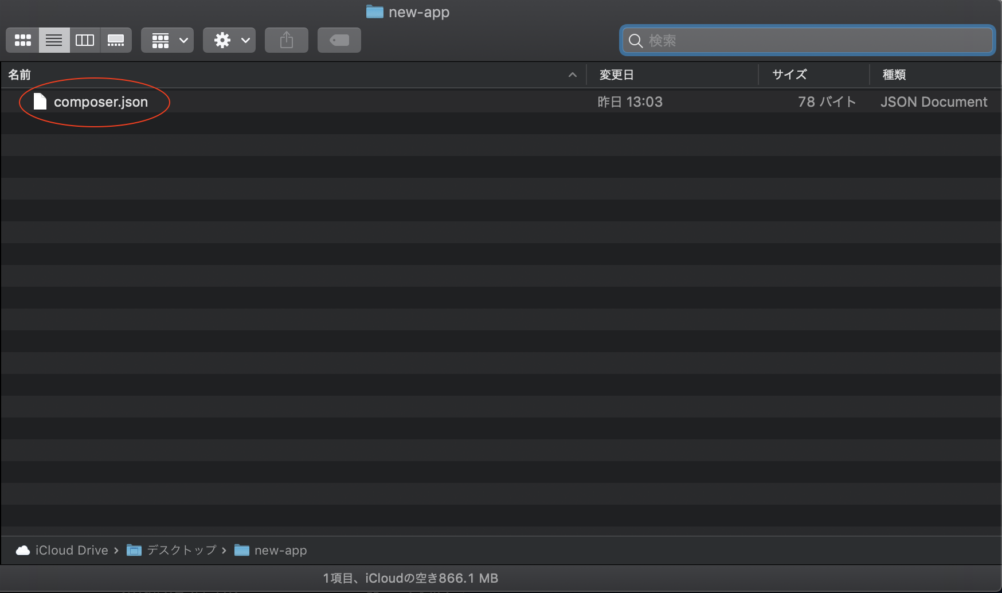Switch to column view
Image resolution: width=1002 pixels, height=593 pixels.
coord(85,40)
